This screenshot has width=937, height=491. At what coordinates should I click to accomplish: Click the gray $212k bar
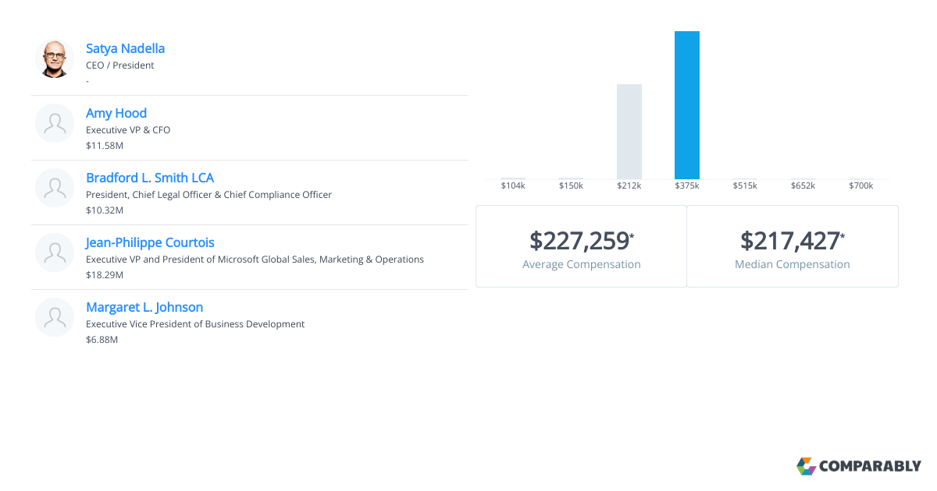point(629,132)
